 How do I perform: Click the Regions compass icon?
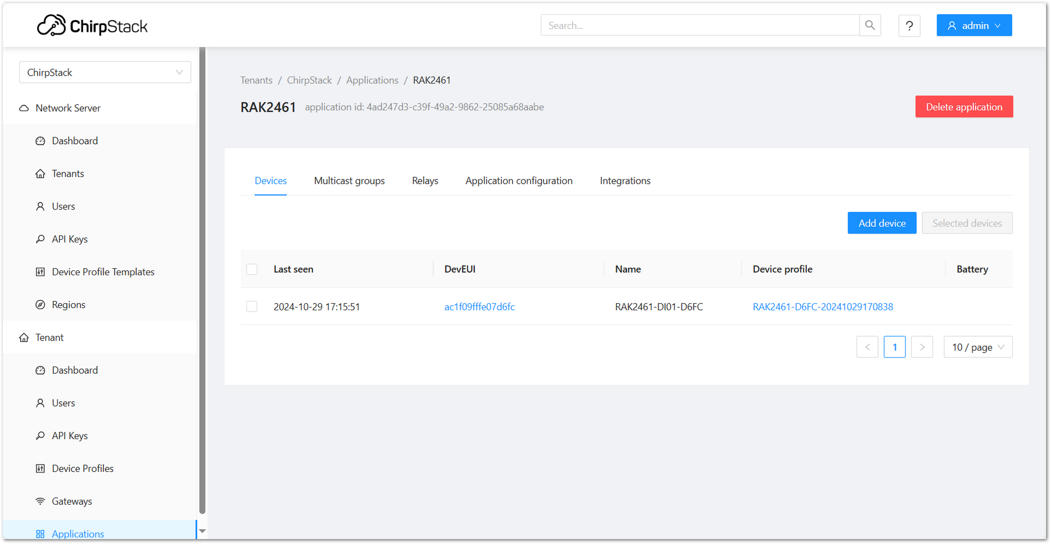[41, 305]
